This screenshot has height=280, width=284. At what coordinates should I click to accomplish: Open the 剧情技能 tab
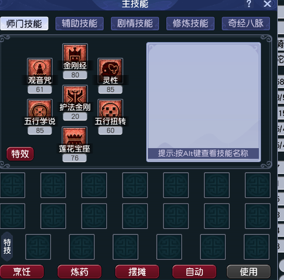(135, 23)
